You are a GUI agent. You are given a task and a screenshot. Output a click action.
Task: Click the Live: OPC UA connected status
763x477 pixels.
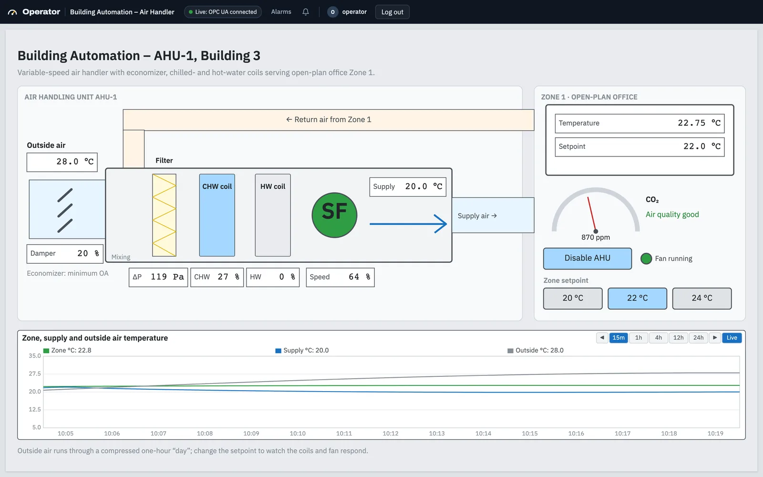(223, 12)
